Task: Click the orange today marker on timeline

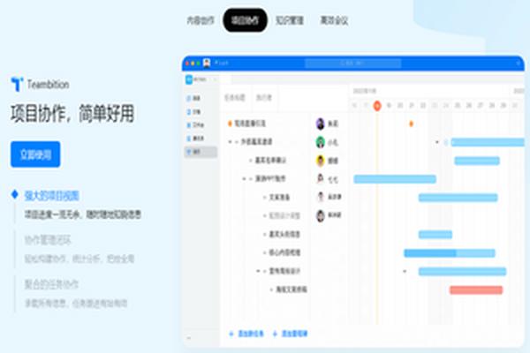Action: coord(377,105)
